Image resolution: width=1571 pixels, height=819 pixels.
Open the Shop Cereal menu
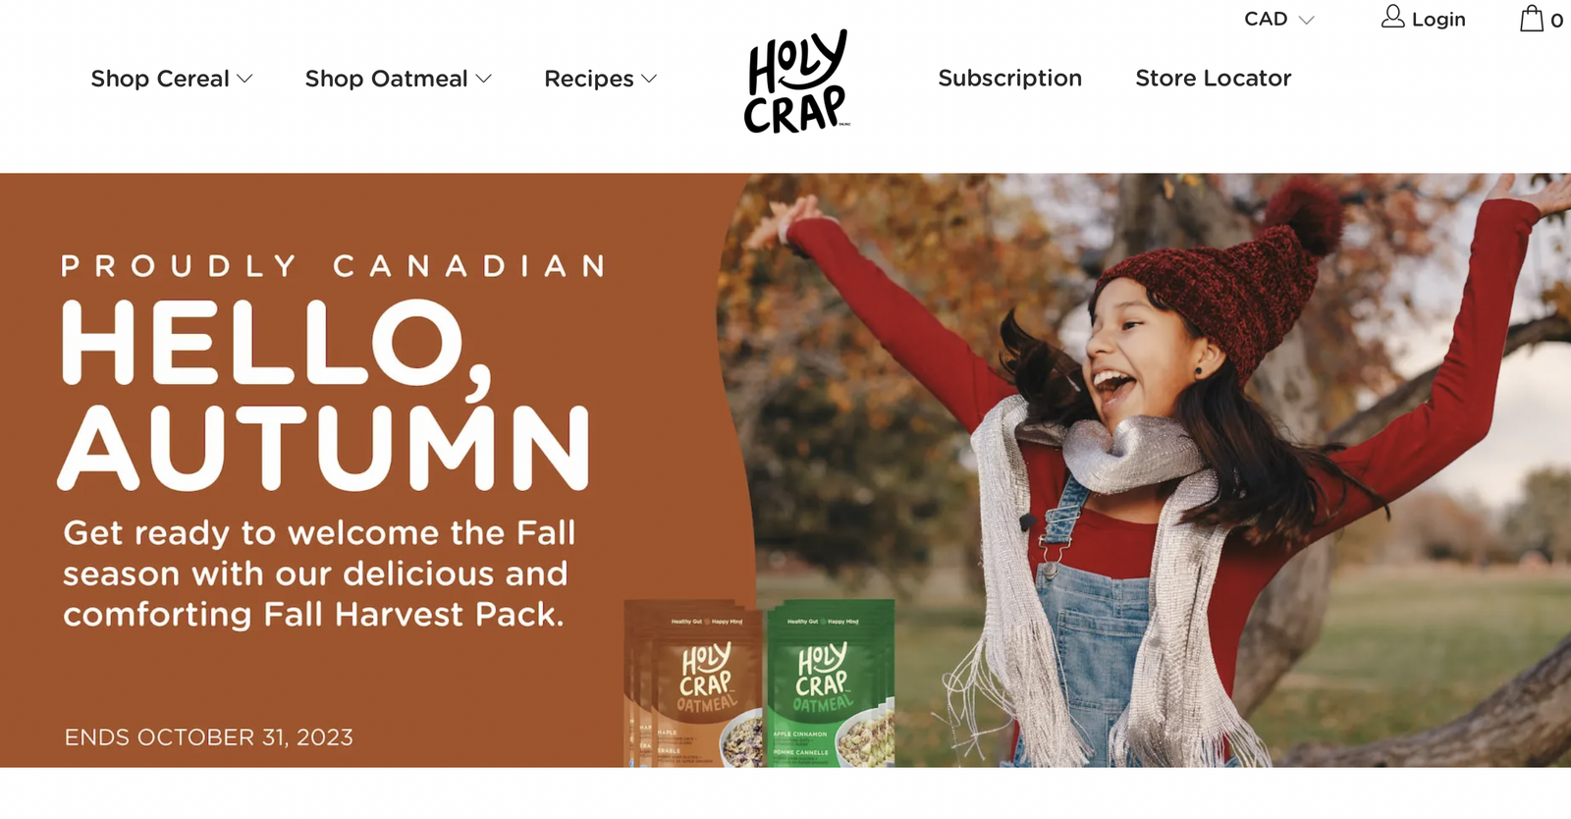click(x=160, y=79)
